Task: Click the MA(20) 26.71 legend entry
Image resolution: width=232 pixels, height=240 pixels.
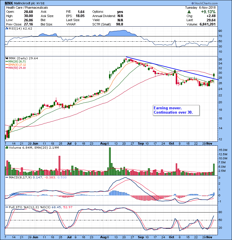Action: (16, 62)
